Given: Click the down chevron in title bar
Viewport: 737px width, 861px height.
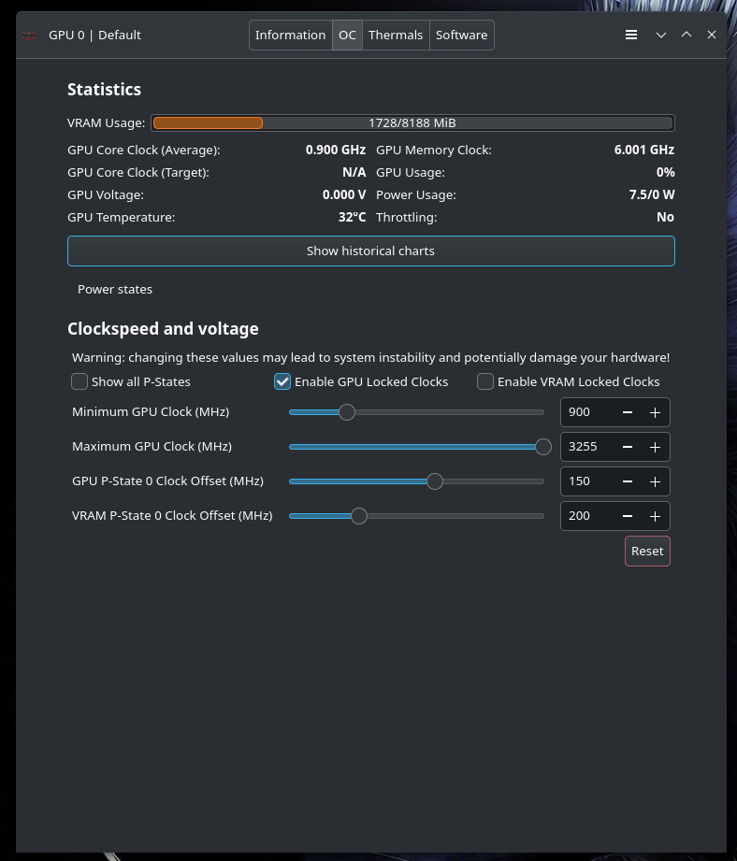Looking at the screenshot, I should [660, 35].
